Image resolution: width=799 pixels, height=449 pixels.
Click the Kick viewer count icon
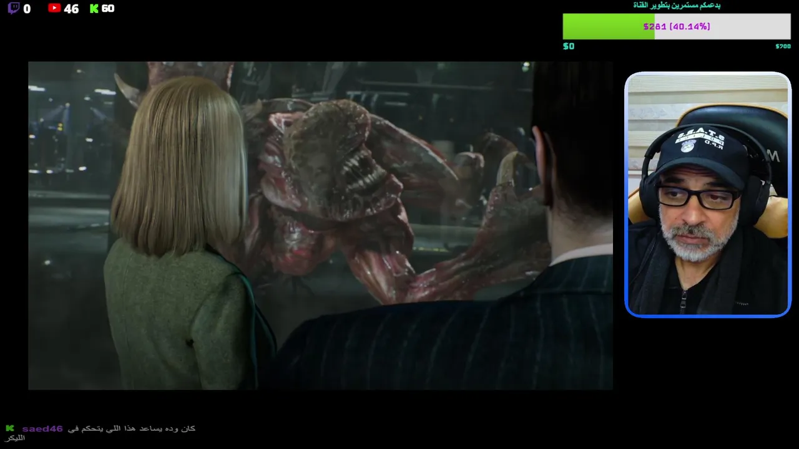[x=94, y=8]
